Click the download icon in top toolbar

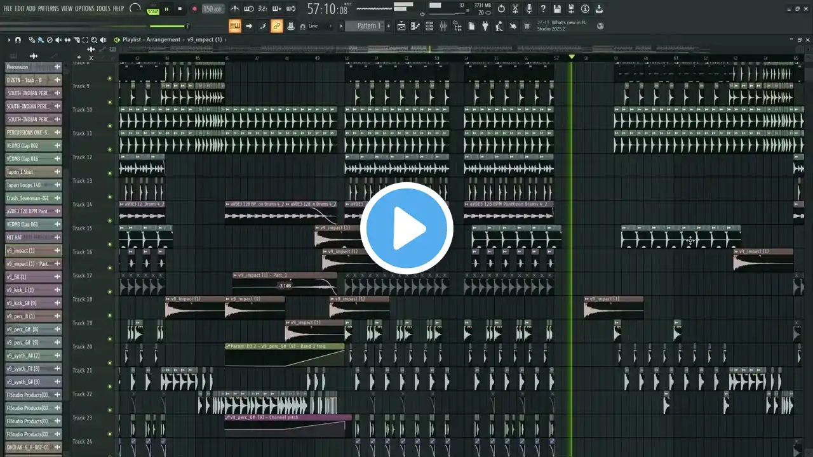pos(599,9)
